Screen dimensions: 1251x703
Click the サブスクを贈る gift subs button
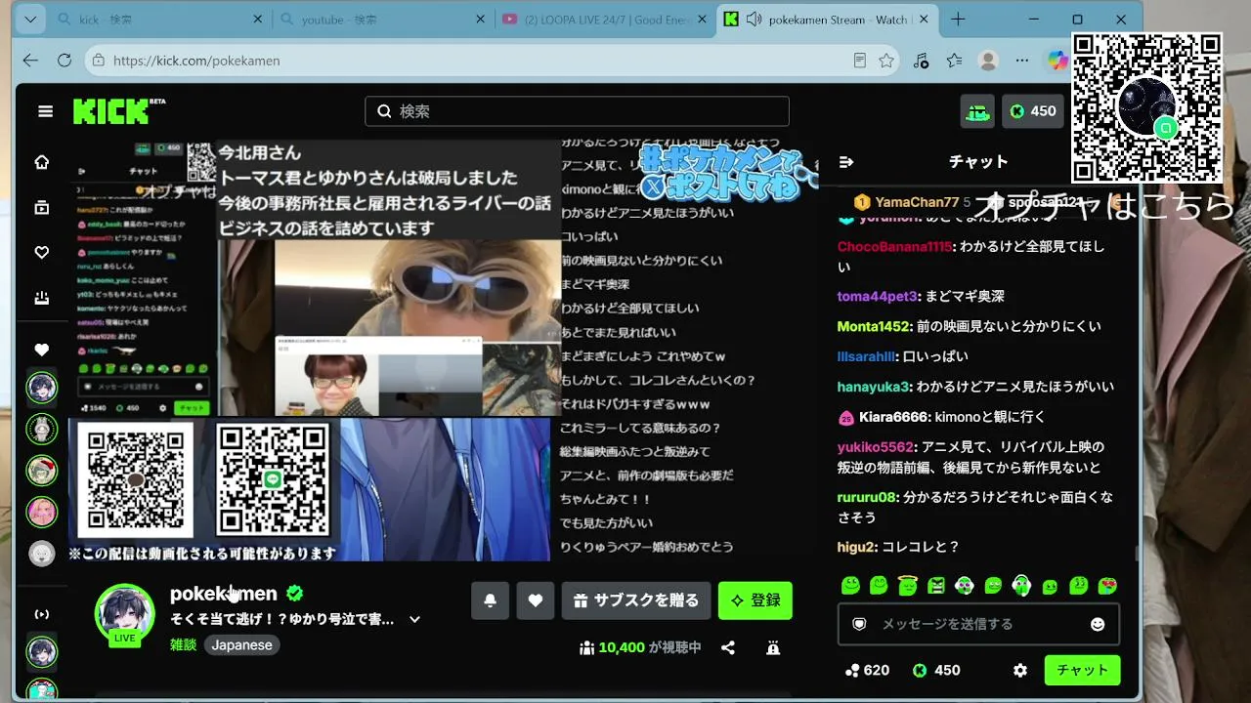pyautogui.click(x=636, y=600)
